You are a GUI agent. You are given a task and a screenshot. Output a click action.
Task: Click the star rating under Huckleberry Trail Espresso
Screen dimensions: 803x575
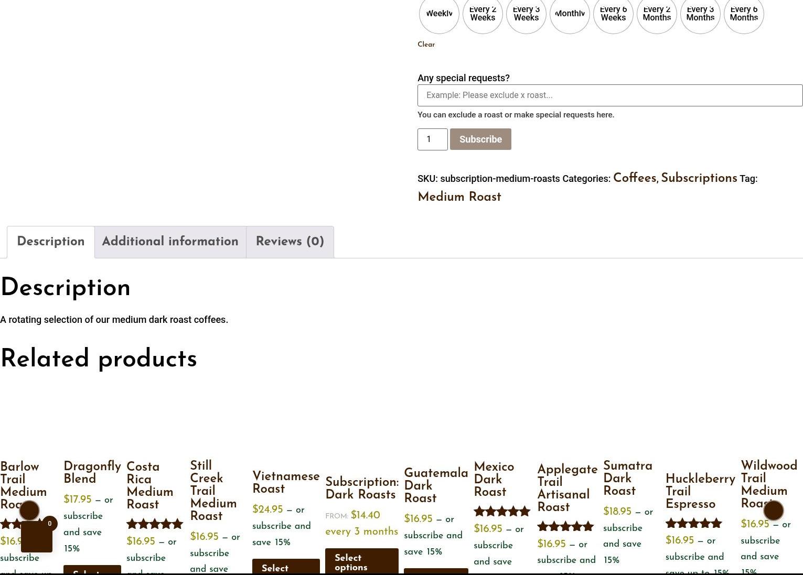coord(694,523)
